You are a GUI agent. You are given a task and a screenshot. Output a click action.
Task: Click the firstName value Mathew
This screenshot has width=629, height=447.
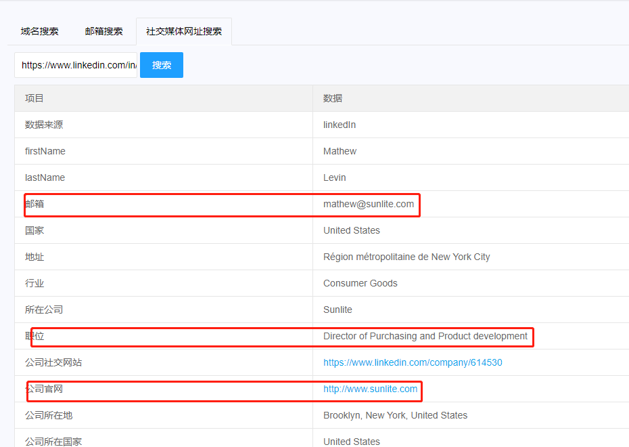click(x=340, y=151)
